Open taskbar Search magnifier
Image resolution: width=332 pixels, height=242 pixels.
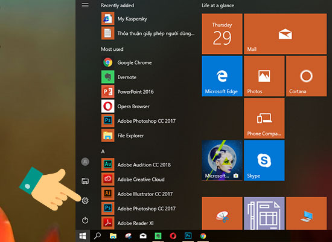(x=97, y=236)
